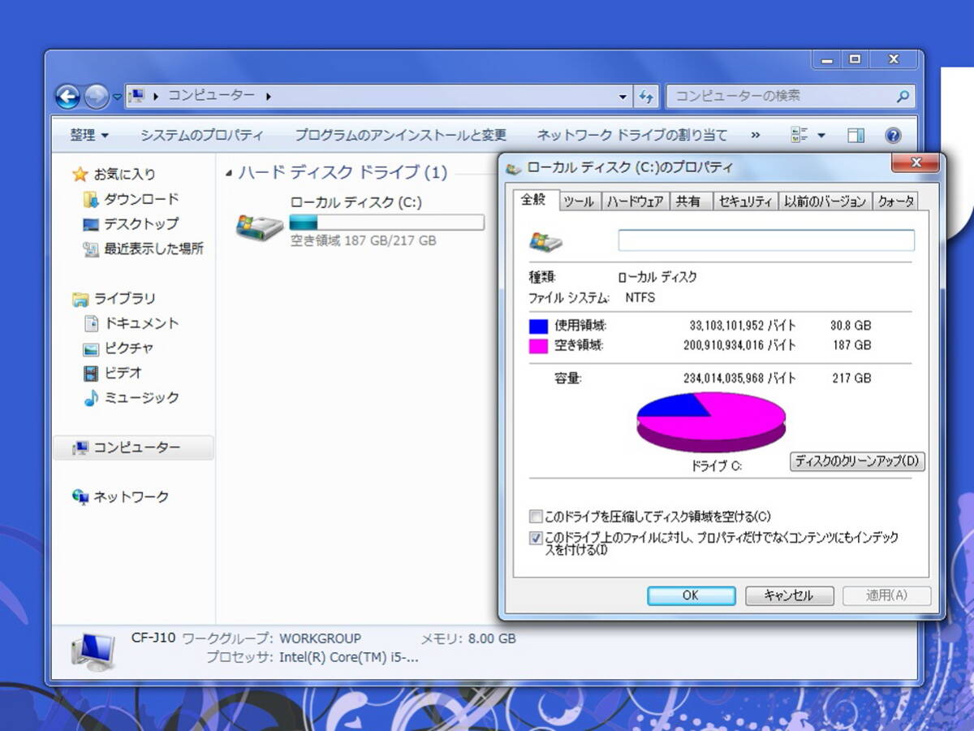Toggle the preview pane icon

[x=855, y=135]
